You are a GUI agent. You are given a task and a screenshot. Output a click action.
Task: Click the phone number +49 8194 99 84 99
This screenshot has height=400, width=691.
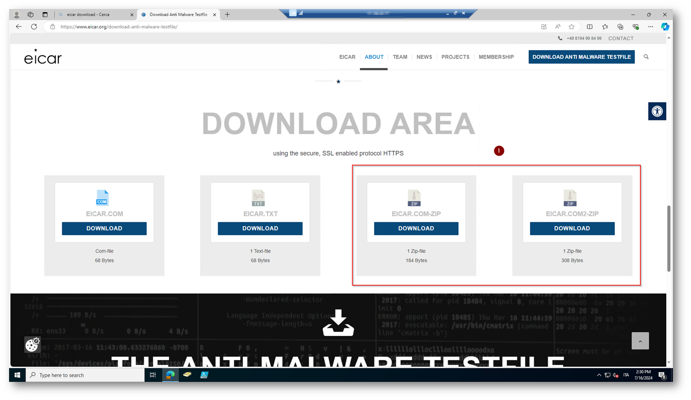click(584, 38)
